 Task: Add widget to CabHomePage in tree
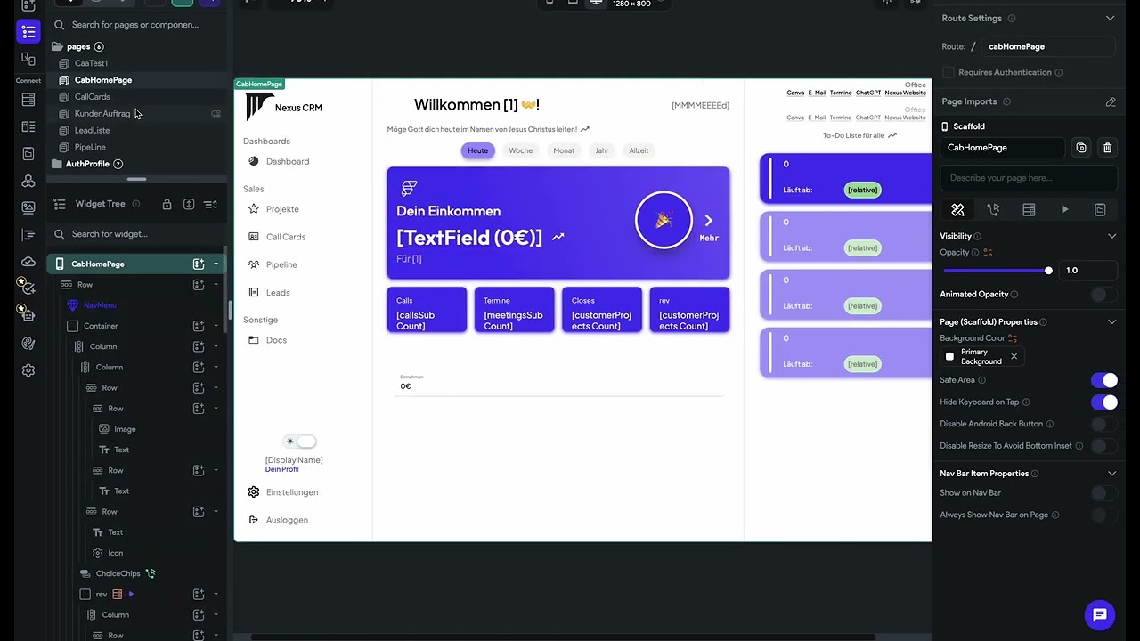[x=199, y=264]
